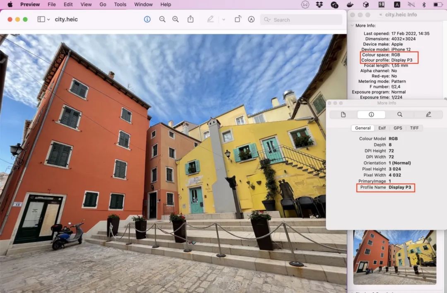The width and height of the screenshot is (447, 293).
Task: Switch to the Exif tab
Action: coord(382,128)
